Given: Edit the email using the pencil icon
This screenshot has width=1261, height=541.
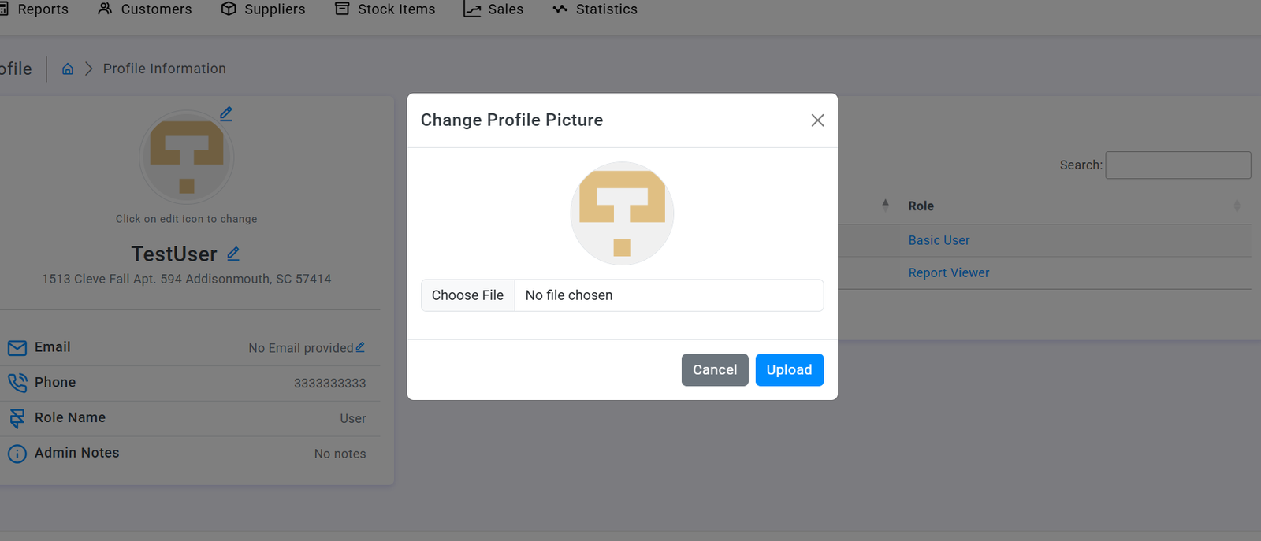Looking at the screenshot, I should (x=360, y=347).
